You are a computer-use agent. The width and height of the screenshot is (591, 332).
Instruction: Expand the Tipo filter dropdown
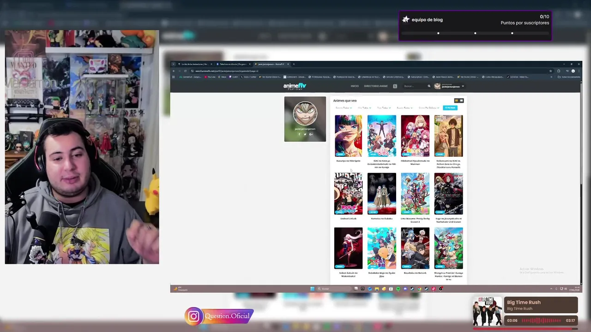384,108
